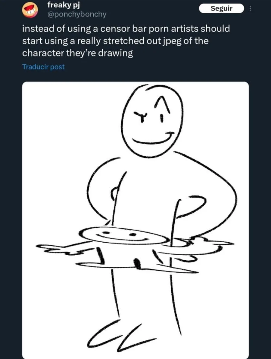Open the post's three-dot more options menu
The height and width of the screenshot is (359, 271).
click(250, 8)
